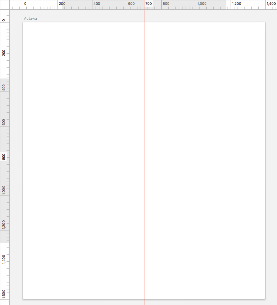The height and width of the screenshot is (305, 277).
Task: Click the intersection of the two red guides
Action: [144, 161]
